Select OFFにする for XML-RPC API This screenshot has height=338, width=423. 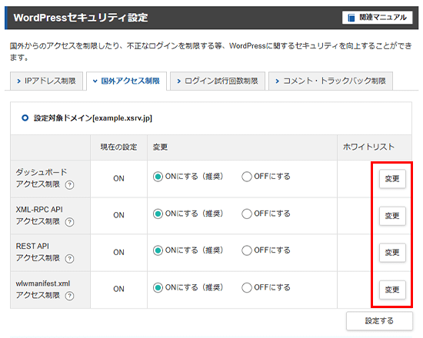pyautogui.click(x=247, y=214)
